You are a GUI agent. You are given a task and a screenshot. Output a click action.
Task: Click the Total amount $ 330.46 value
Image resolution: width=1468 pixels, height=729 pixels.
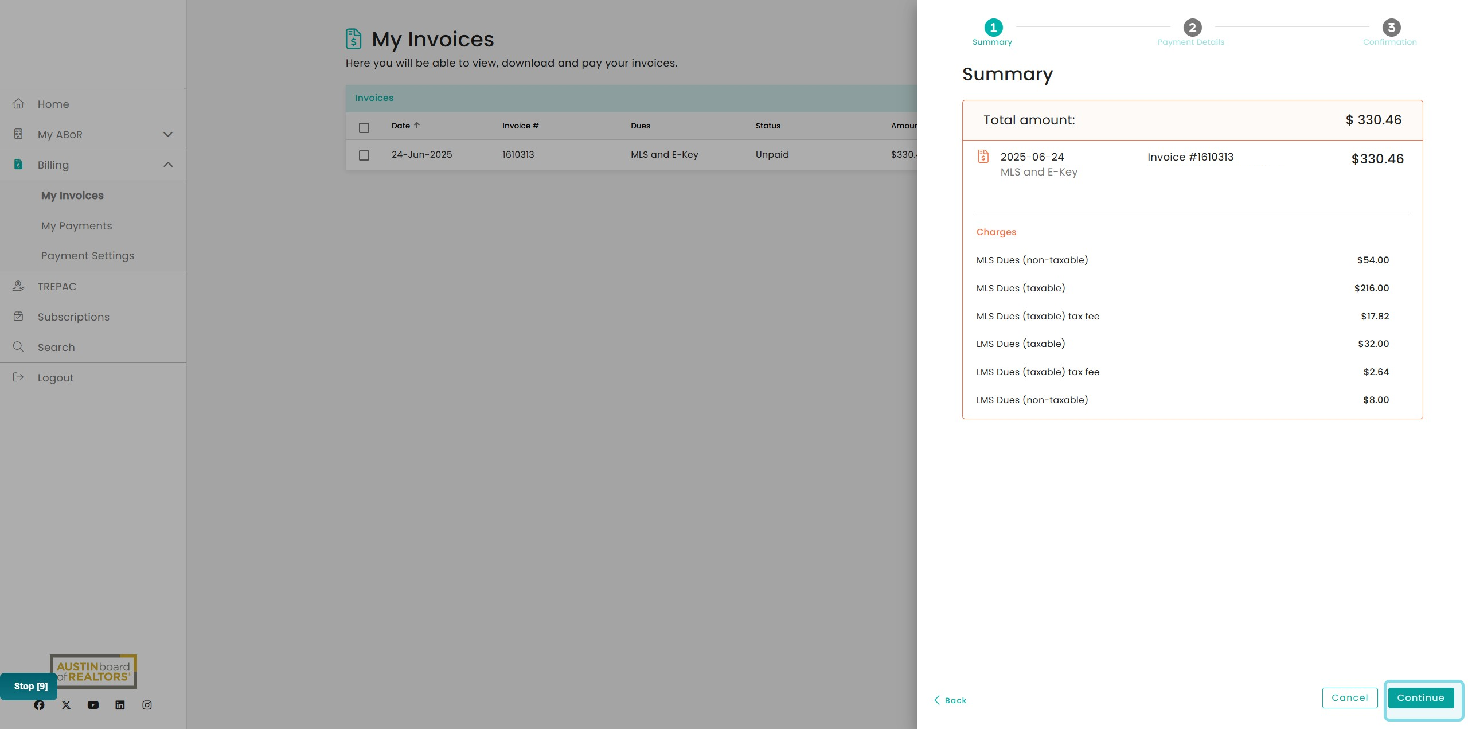[1373, 120]
